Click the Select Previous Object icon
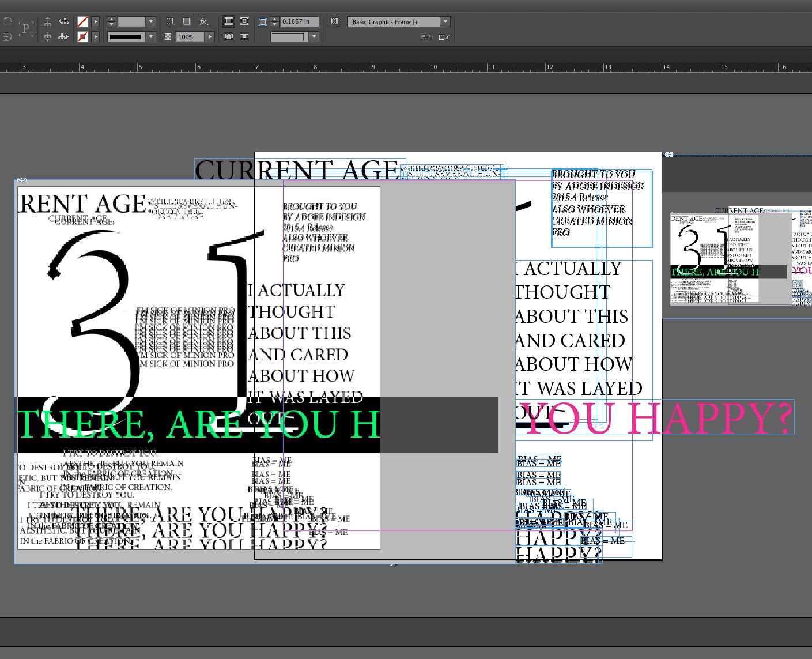The height and width of the screenshot is (659, 812). coord(63,22)
